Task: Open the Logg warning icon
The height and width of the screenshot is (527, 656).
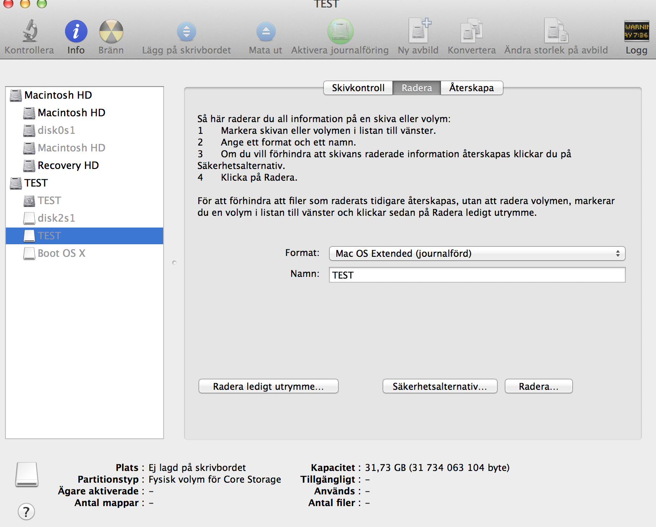Action: coord(636,31)
